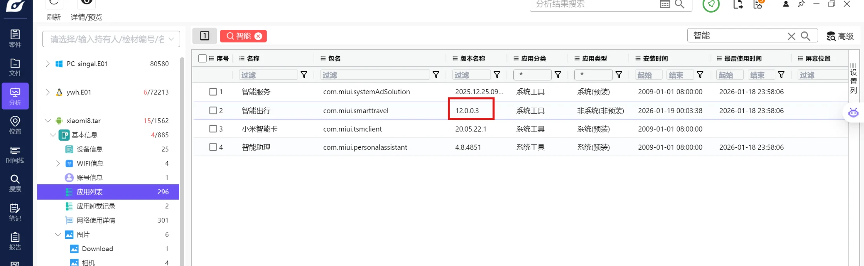Expand the PC singal.E01 tree node
The image size is (864, 266).
(x=48, y=64)
